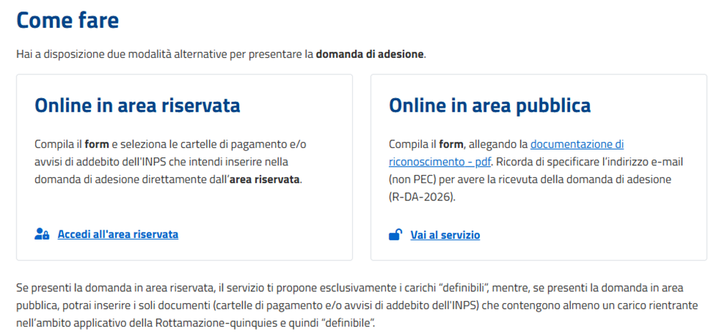Click bold 'domanda di adesione' in intro sentence
Image resolution: width=719 pixels, height=334 pixels.
tap(370, 54)
